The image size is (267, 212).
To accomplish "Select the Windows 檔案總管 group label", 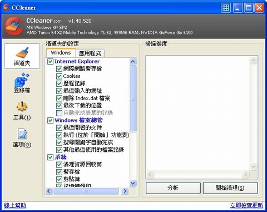I will 78,120.
